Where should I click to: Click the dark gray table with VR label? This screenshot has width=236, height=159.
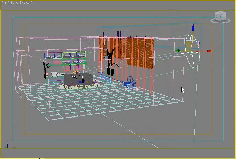pos(78,79)
